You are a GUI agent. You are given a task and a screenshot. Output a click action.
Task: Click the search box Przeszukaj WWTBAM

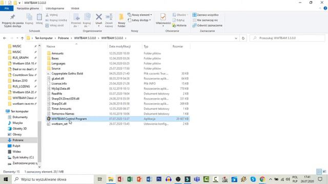coord(287,38)
